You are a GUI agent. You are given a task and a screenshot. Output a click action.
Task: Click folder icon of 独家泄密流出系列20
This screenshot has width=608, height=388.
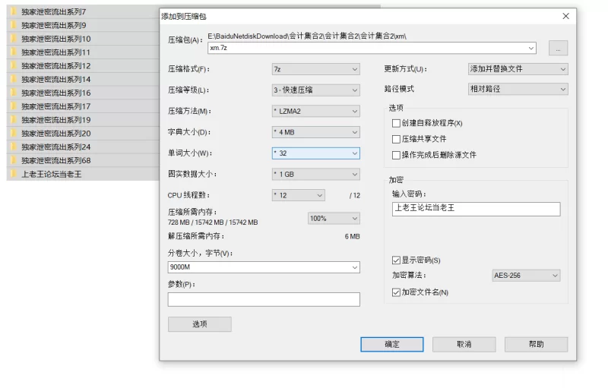pos(14,133)
